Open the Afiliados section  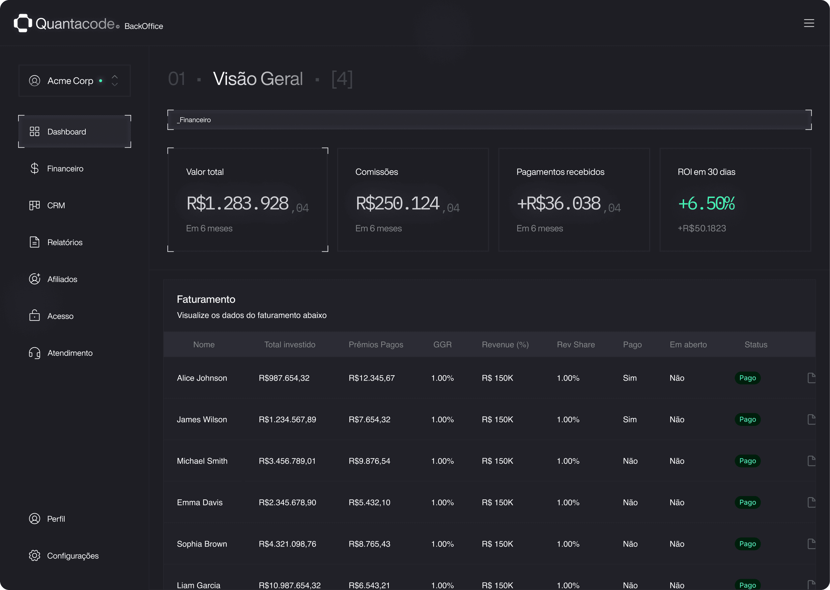(x=62, y=279)
